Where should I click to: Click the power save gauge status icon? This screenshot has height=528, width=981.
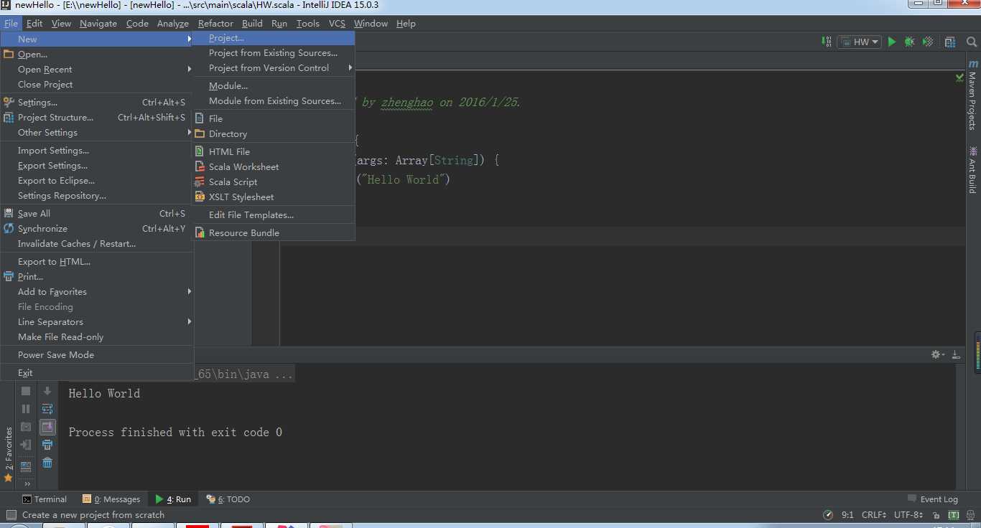(x=828, y=515)
